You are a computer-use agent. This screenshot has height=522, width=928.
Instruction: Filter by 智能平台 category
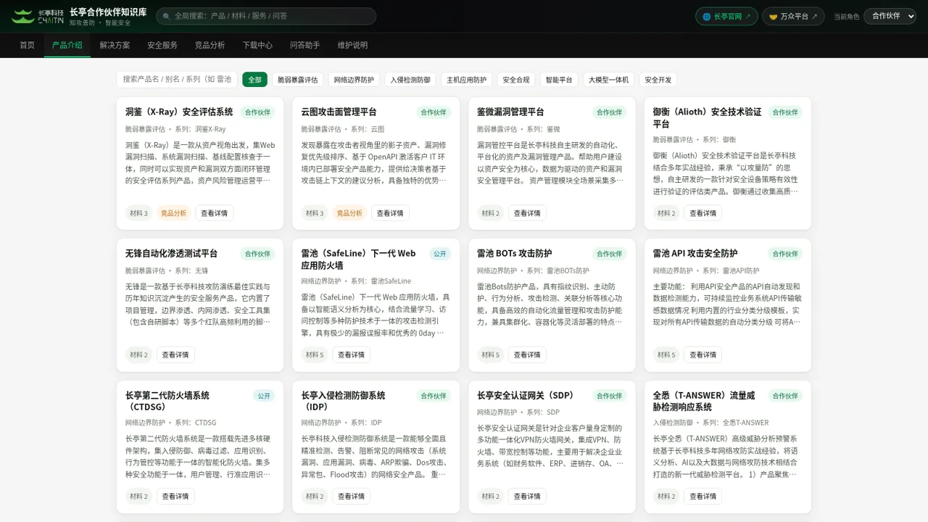(x=559, y=80)
